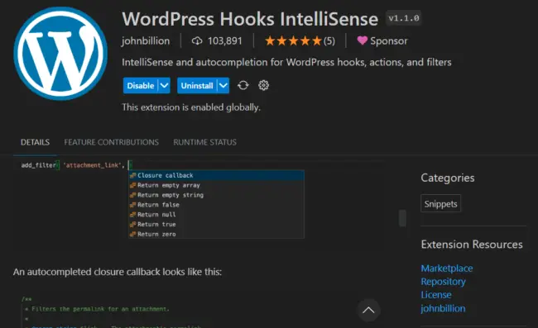Click the 'attachment_link' string in code
The height and width of the screenshot is (328, 538).
(93, 165)
